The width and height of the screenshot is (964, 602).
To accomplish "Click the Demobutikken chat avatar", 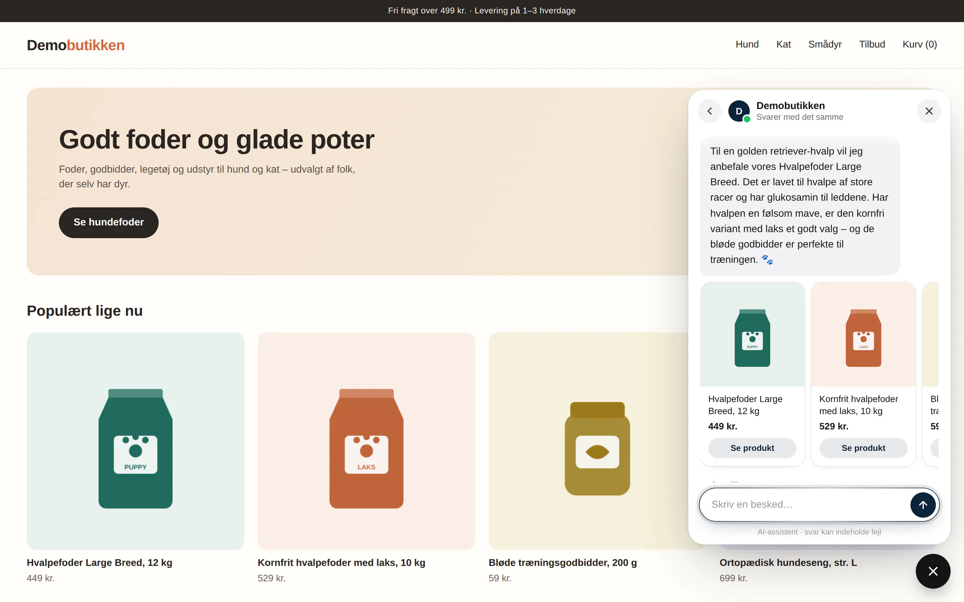I will pos(739,111).
